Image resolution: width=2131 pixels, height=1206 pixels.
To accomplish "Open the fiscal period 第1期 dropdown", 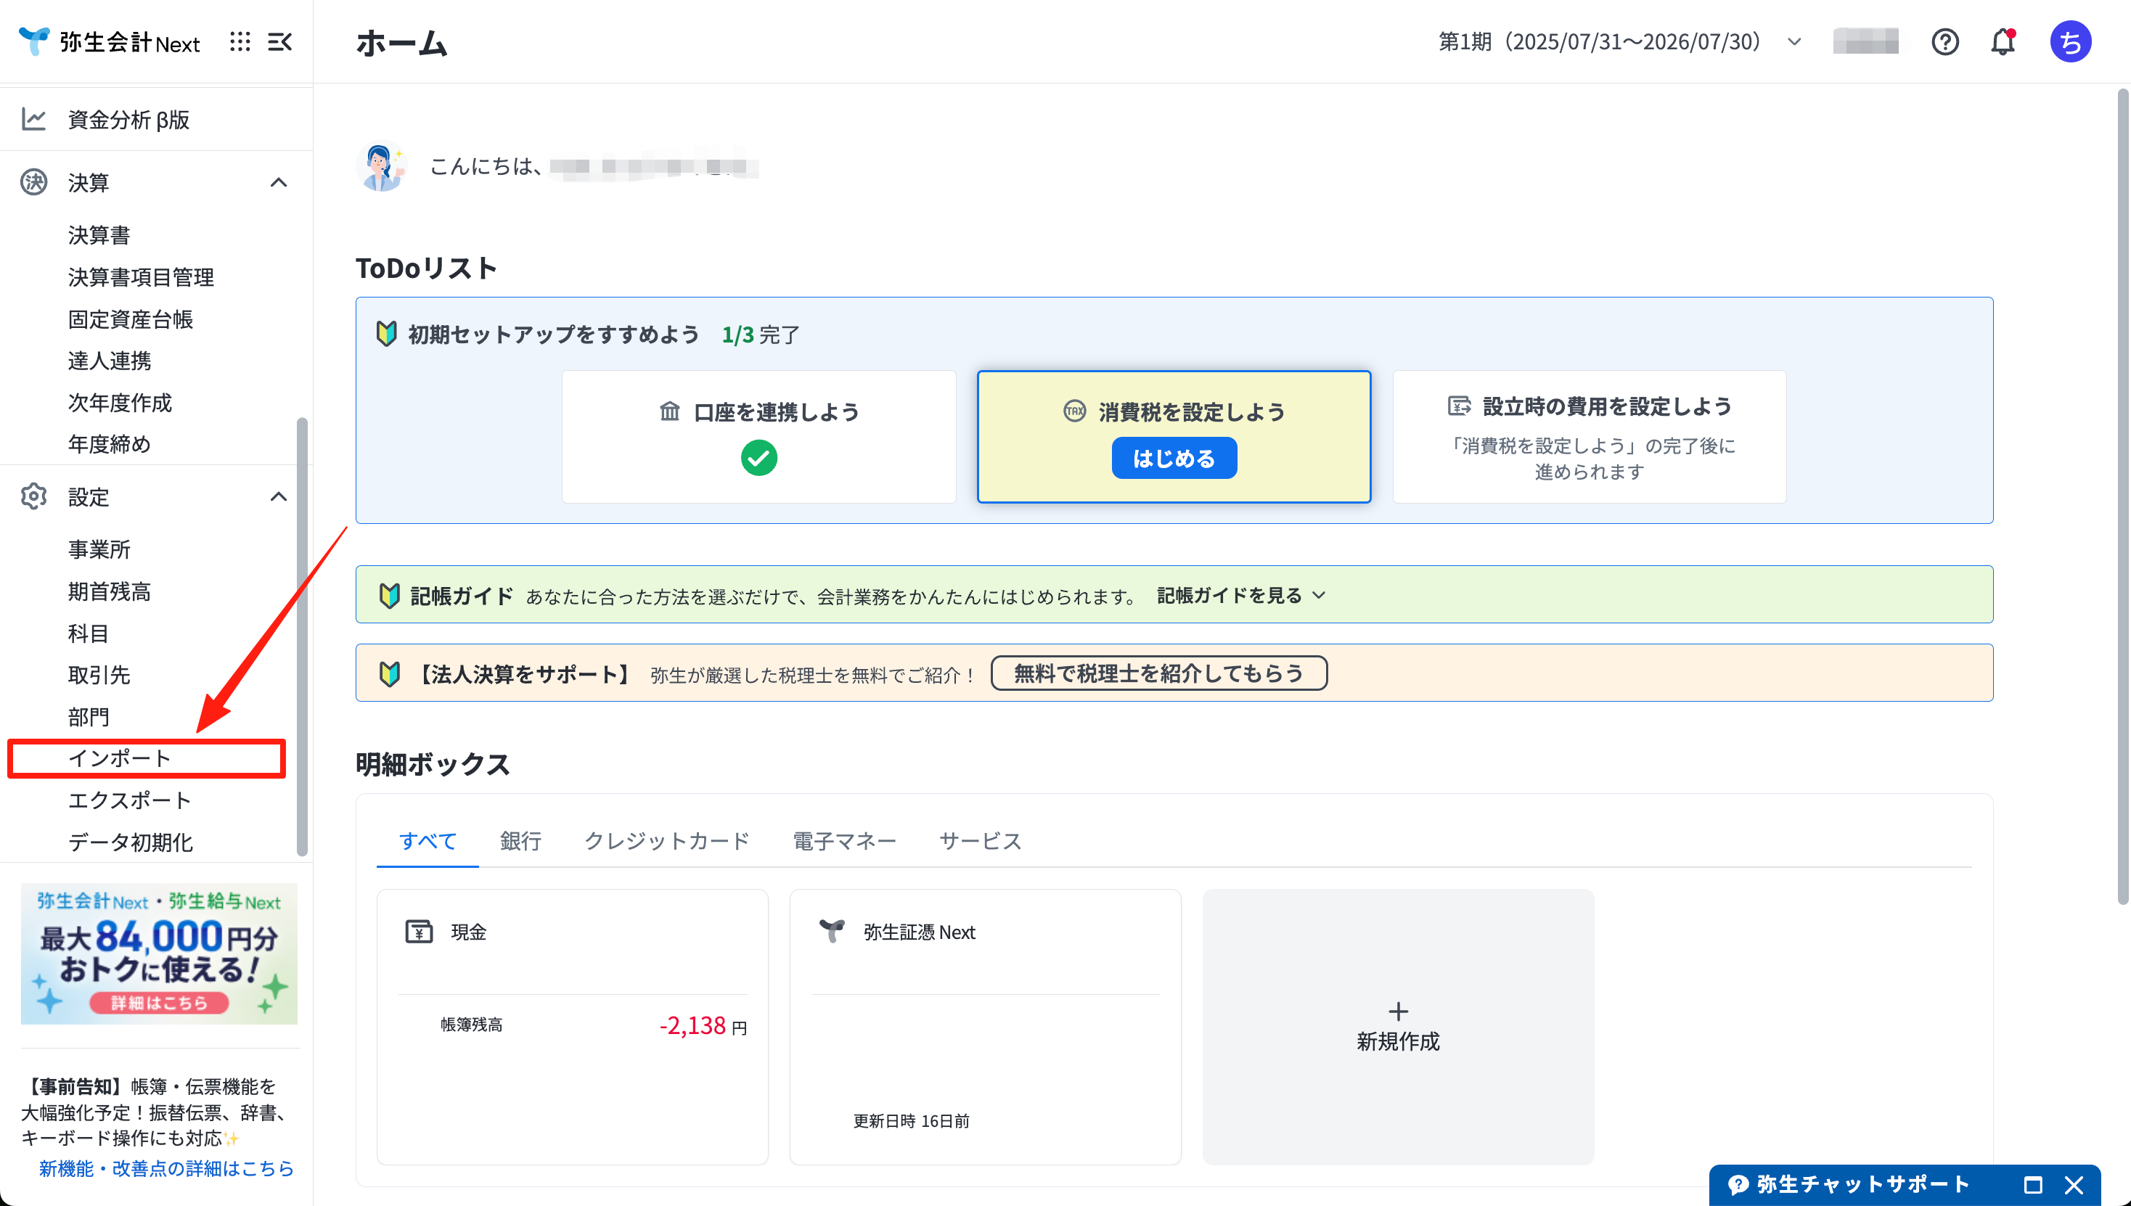I will (x=1620, y=41).
